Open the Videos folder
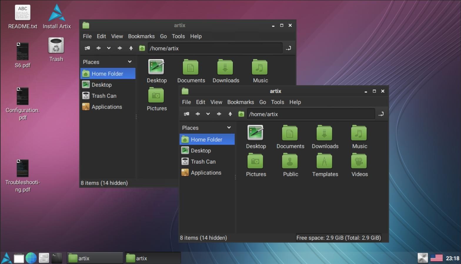 (359, 165)
